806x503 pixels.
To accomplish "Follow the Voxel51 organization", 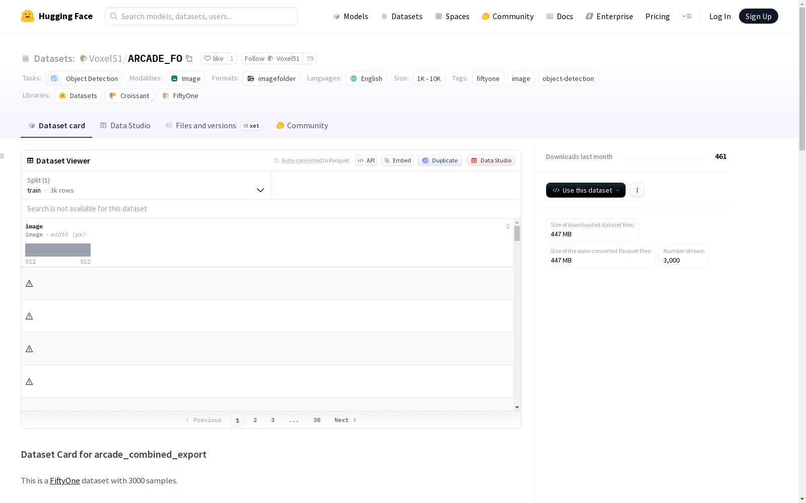I will (x=272, y=58).
